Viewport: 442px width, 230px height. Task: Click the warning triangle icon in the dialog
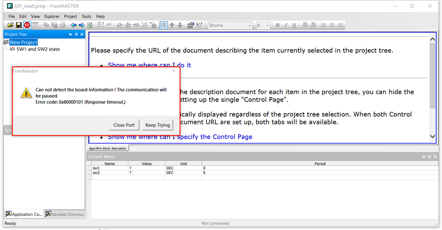[x=26, y=93]
